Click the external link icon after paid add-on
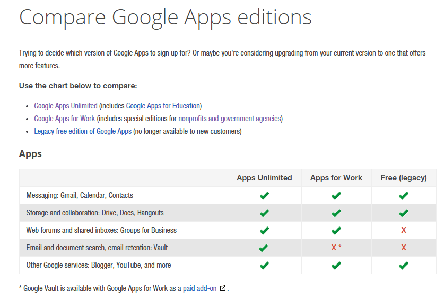 223,288
